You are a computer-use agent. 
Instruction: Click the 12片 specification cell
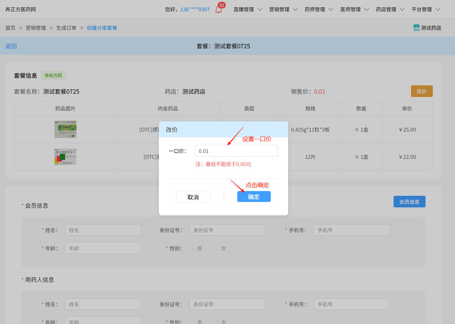[310, 157]
